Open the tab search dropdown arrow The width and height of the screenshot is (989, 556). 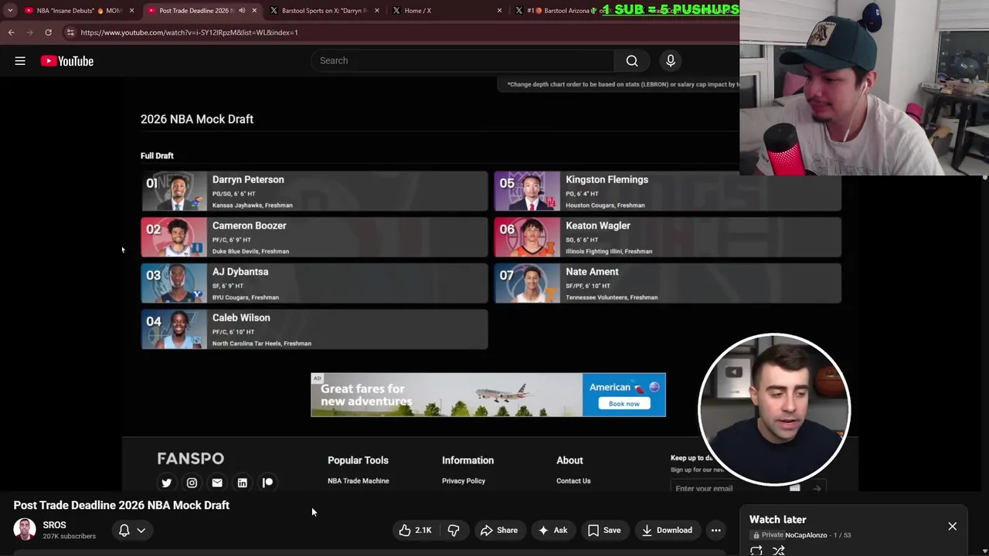(x=9, y=11)
